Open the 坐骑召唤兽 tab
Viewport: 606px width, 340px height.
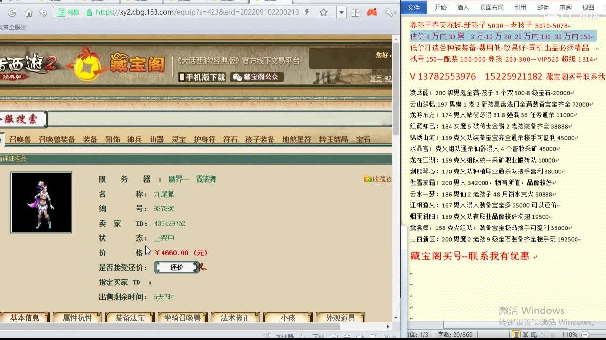click(x=182, y=318)
